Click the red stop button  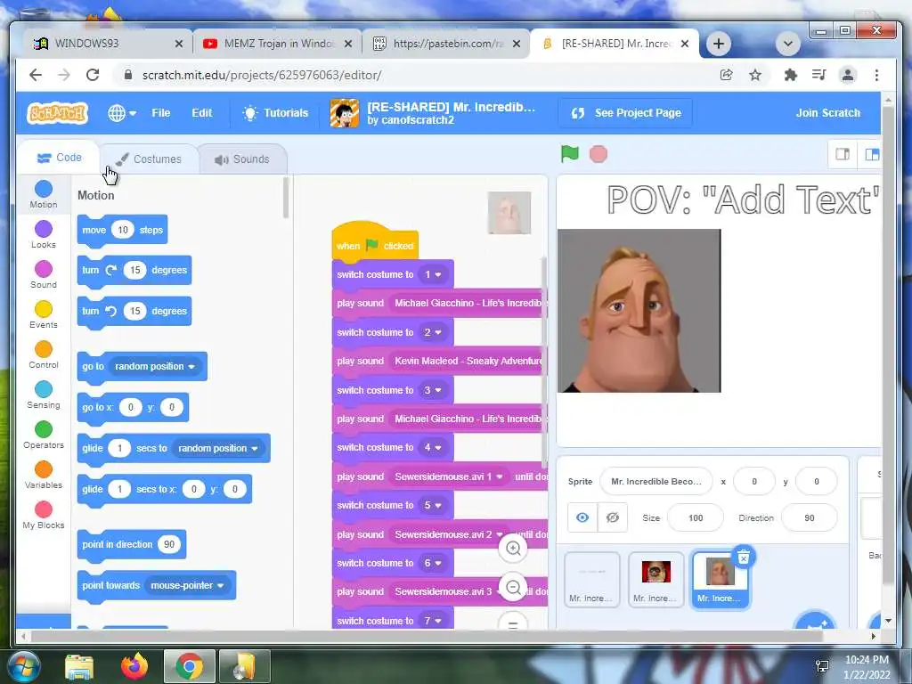[x=598, y=154]
